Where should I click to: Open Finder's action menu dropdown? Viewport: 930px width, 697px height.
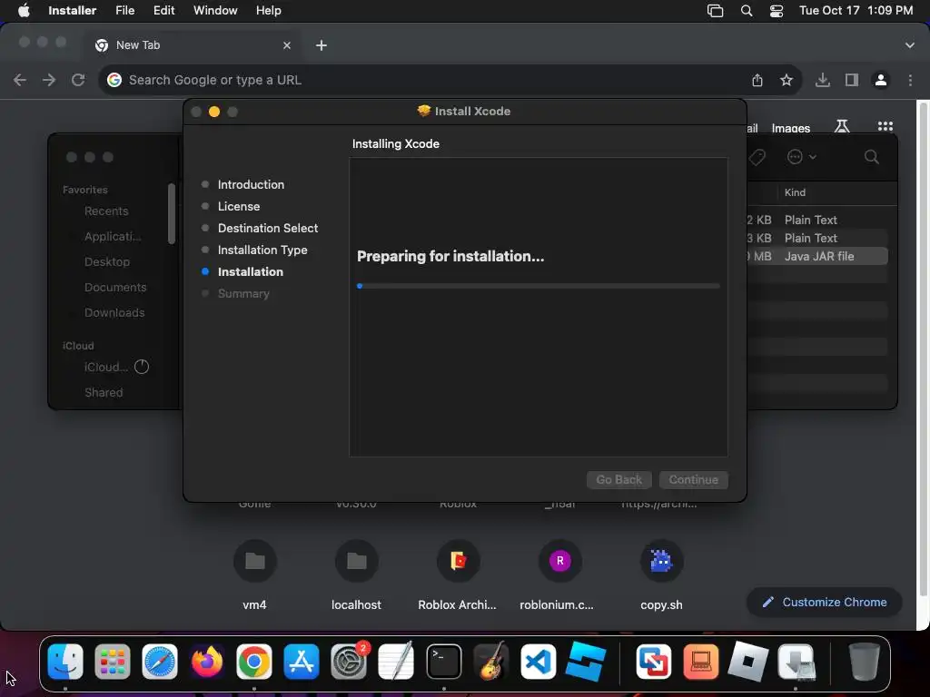[802, 156]
